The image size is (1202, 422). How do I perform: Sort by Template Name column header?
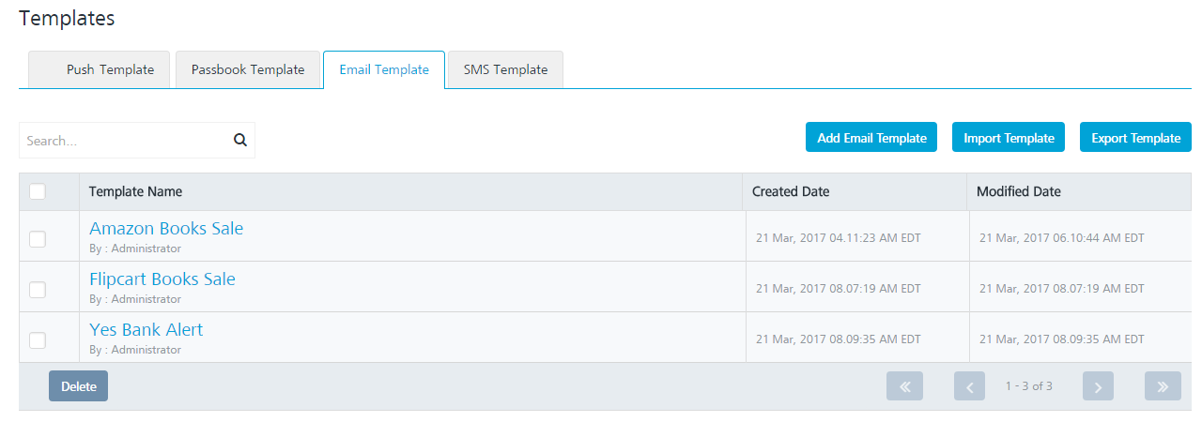(x=410, y=191)
